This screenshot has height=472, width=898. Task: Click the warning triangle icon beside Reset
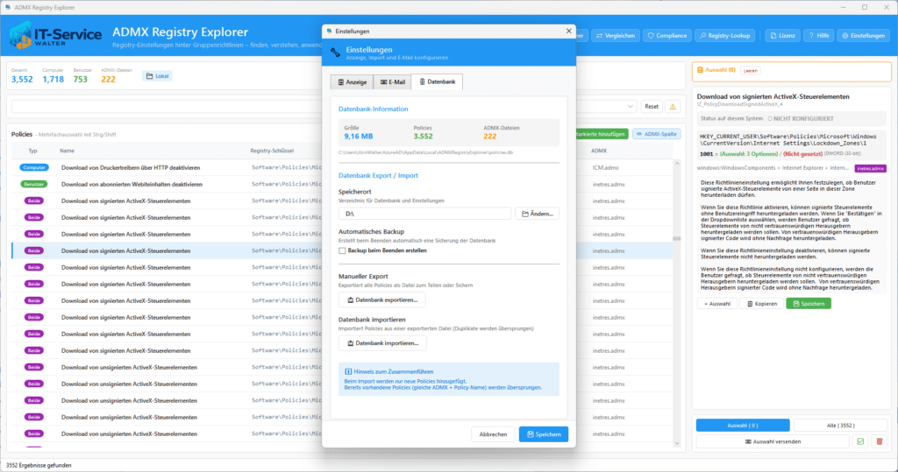point(673,107)
